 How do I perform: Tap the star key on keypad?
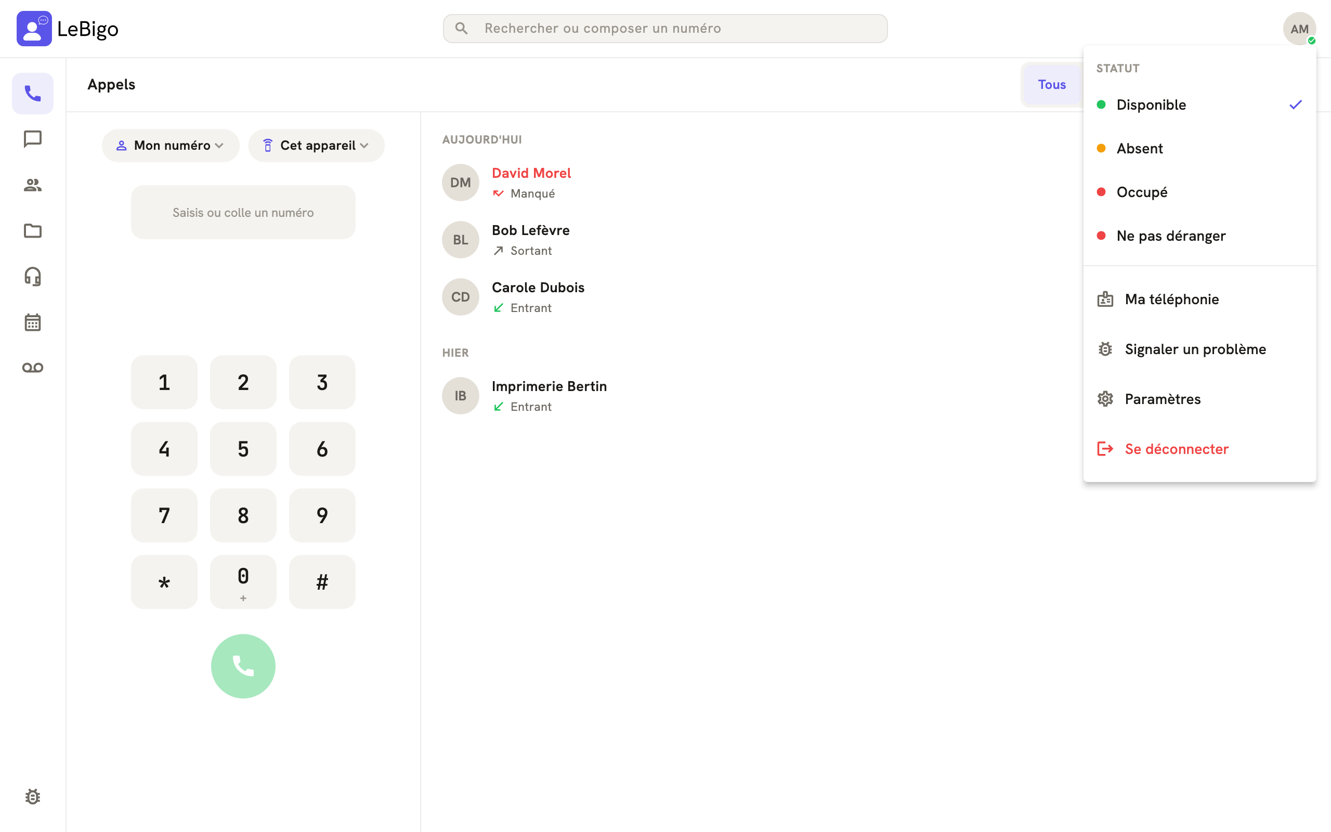pos(164,582)
